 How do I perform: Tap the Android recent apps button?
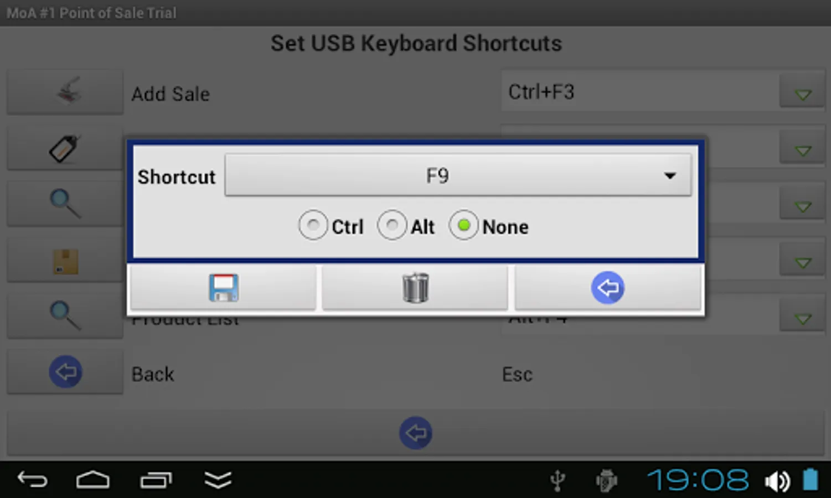[x=156, y=480]
